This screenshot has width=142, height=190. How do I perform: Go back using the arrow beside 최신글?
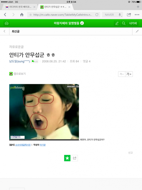(5, 31)
